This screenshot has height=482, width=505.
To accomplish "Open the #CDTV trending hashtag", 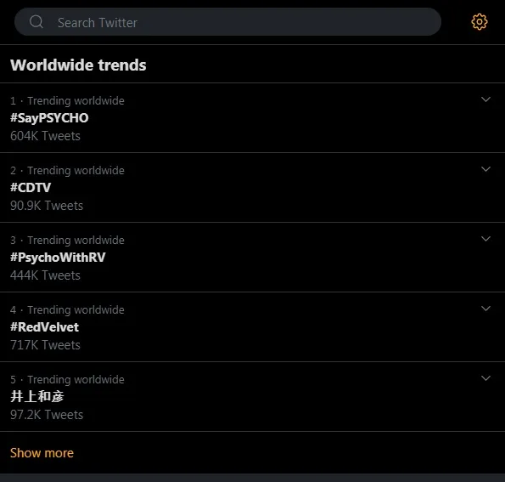I will (x=31, y=188).
